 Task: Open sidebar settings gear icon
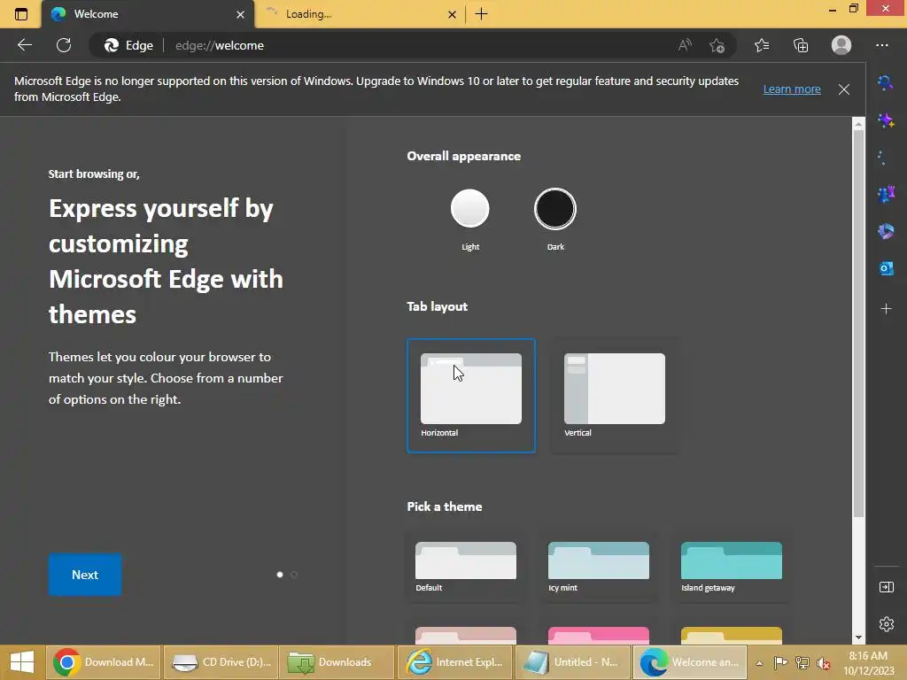pyautogui.click(x=886, y=624)
